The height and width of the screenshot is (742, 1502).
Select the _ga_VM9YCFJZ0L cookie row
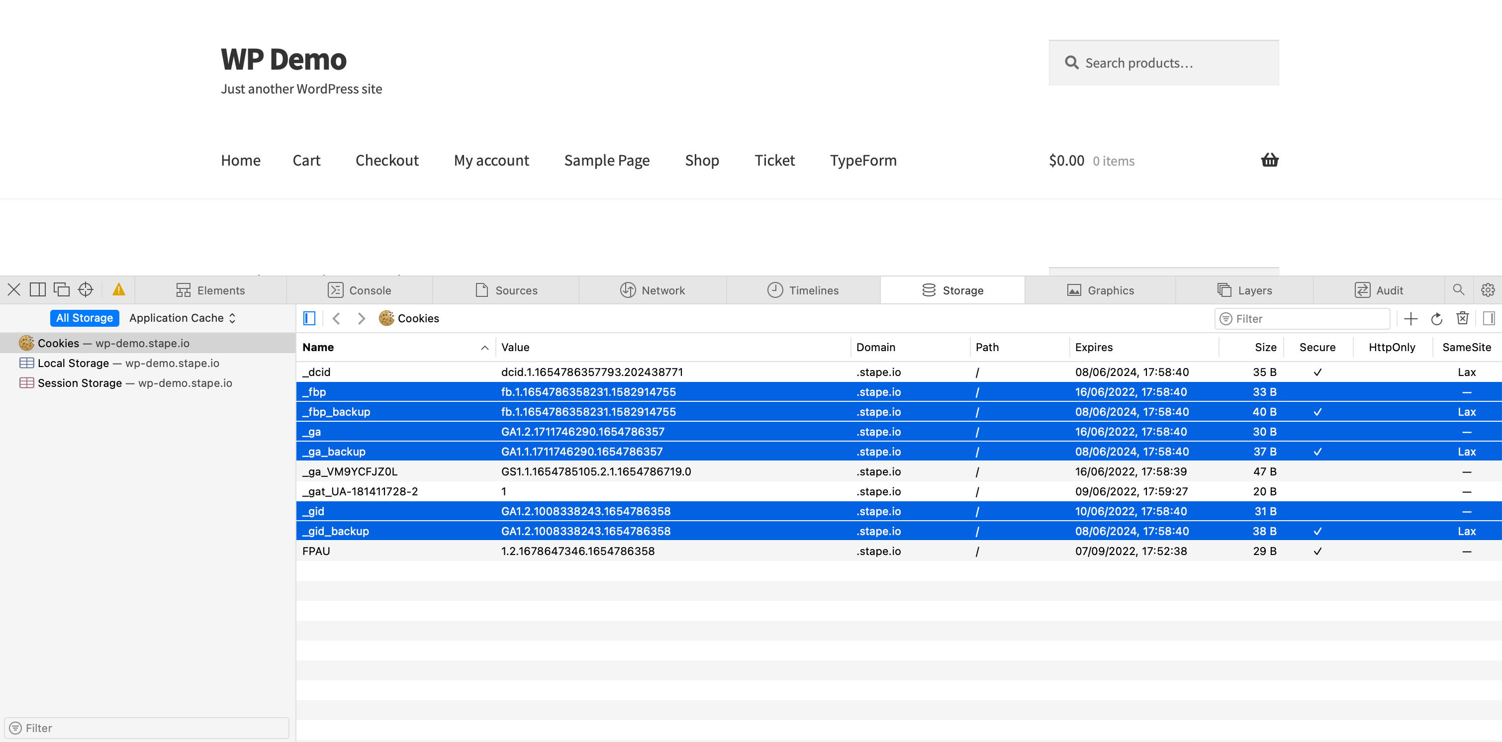click(899, 471)
